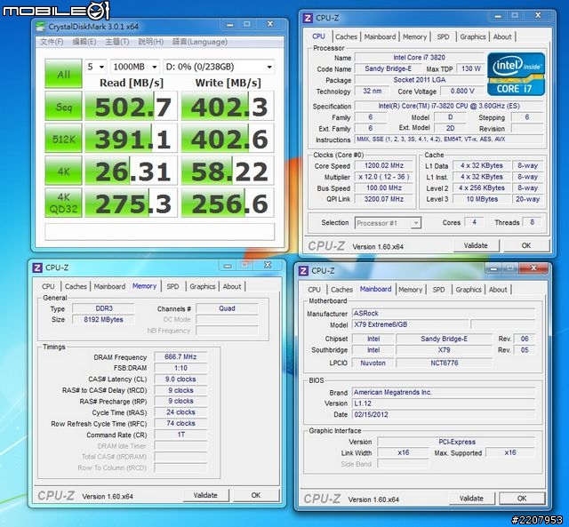Click the Channels value Quad
The image size is (569, 527).
[227, 308]
